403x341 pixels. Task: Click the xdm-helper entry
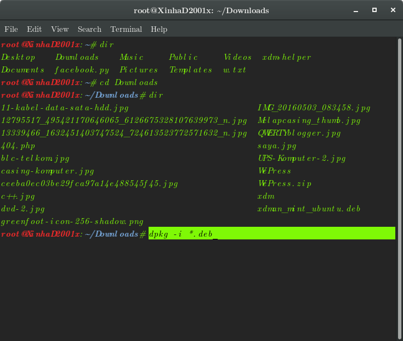coord(287,57)
